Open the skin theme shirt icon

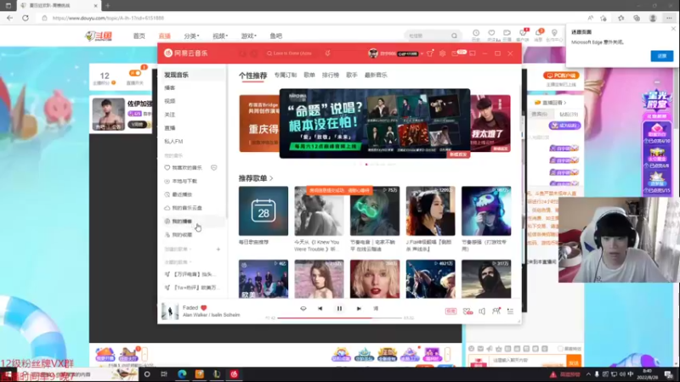pos(430,53)
